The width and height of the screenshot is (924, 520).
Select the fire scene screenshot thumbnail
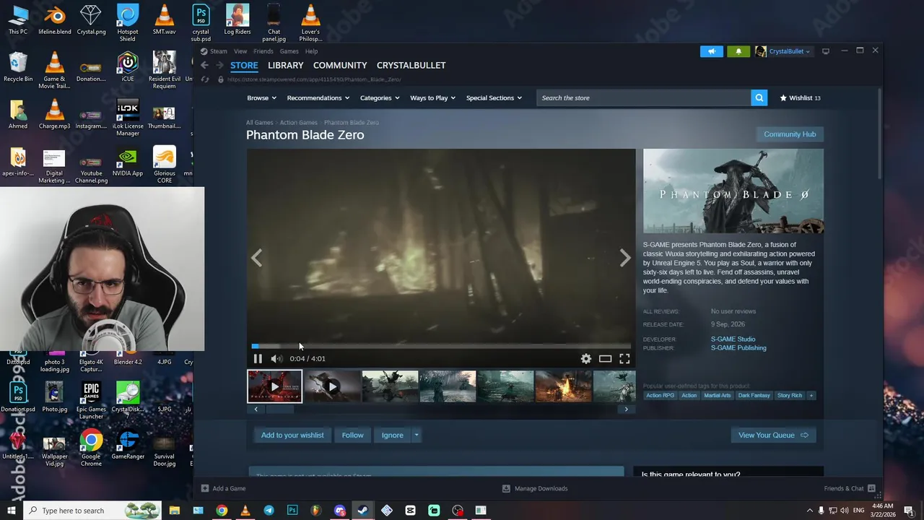click(563, 386)
